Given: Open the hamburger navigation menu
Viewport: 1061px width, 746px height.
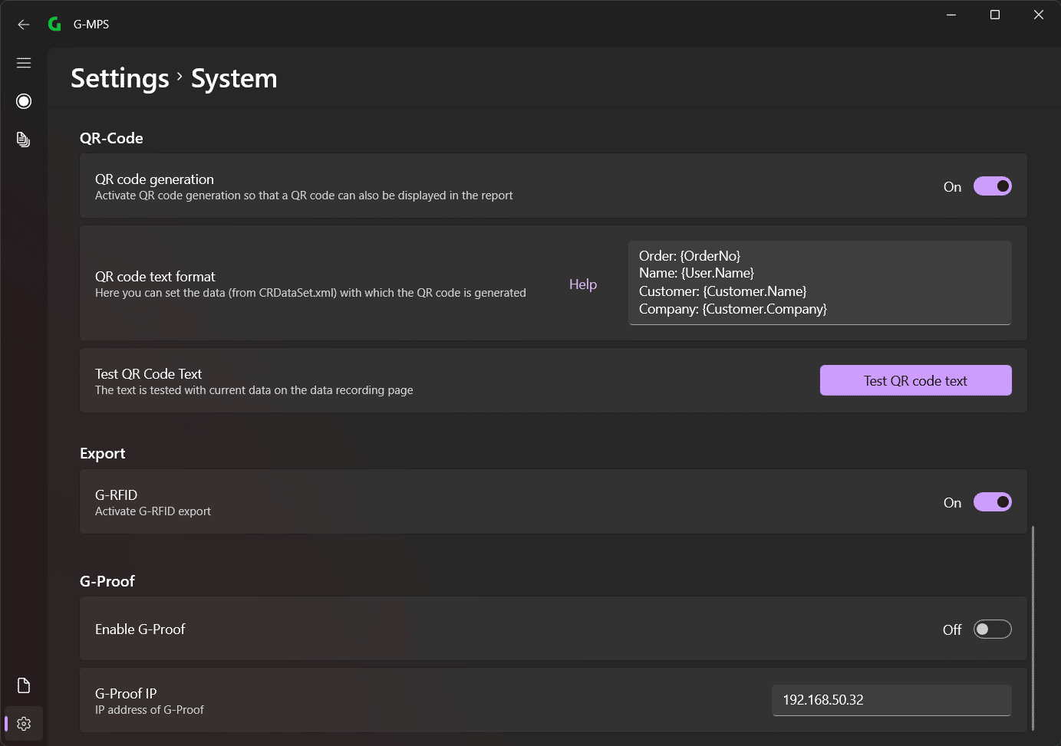Looking at the screenshot, I should tap(24, 63).
